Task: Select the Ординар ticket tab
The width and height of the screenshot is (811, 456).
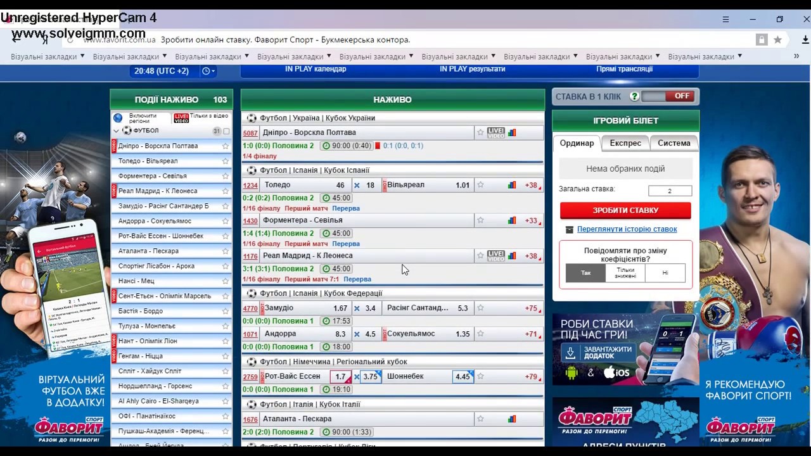Action: pos(577,143)
